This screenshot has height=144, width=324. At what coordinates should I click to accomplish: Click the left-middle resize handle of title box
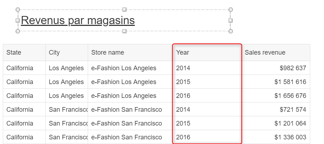[18, 21]
